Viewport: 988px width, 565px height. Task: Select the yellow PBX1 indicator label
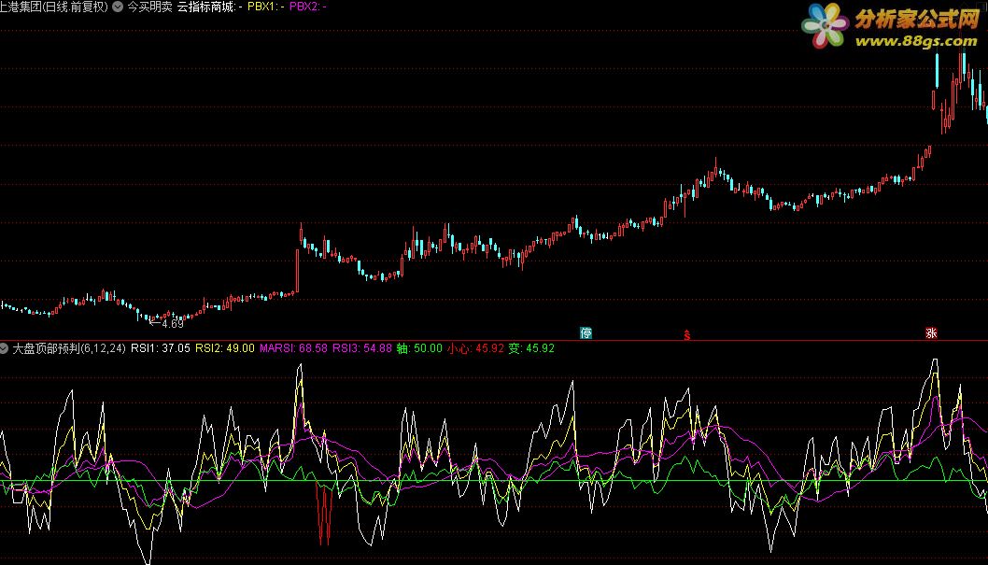click(265, 7)
